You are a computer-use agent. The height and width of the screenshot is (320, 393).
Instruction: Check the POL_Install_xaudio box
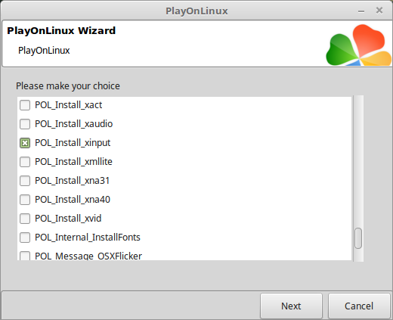coord(25,124)
